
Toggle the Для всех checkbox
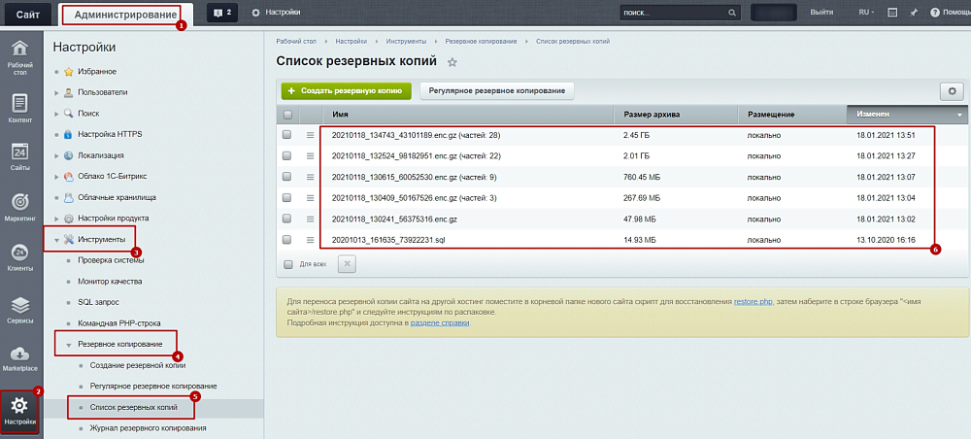click(286, 263)
